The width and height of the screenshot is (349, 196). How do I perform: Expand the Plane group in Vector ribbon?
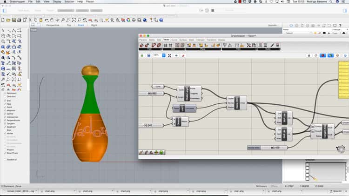coord(203,49)
